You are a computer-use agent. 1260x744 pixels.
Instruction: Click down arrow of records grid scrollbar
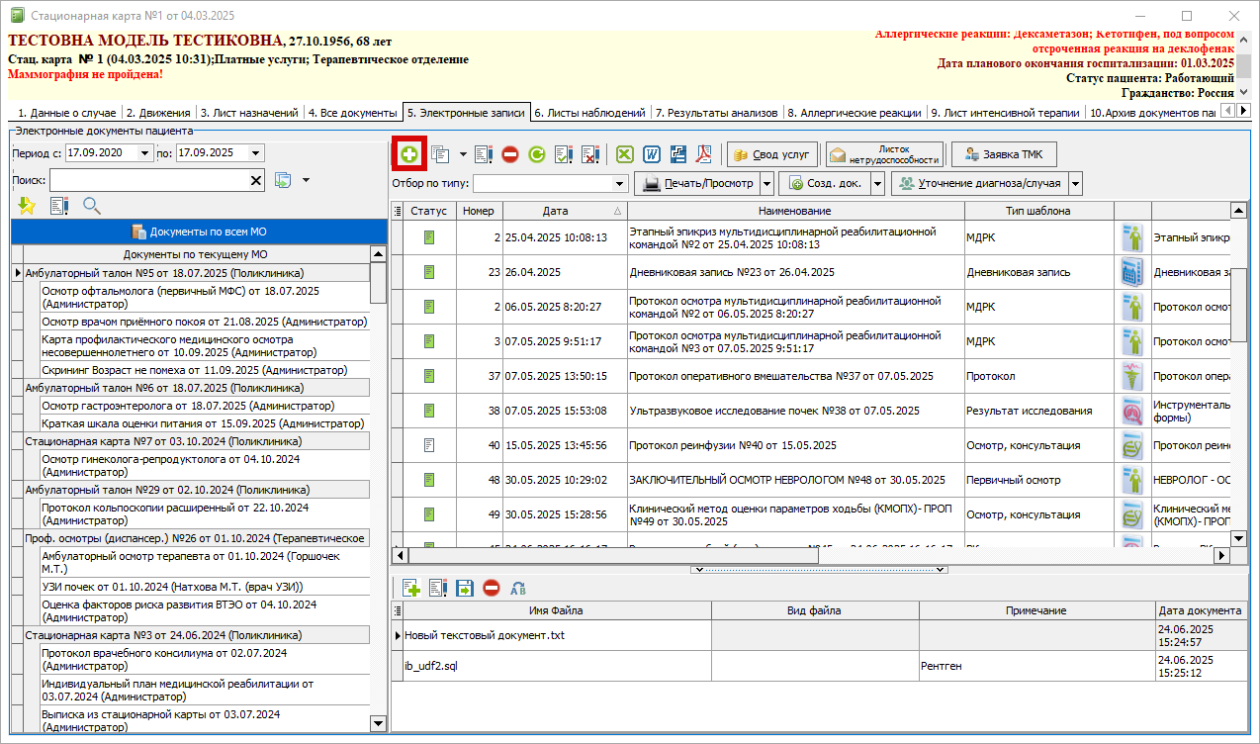(1239, 537)
